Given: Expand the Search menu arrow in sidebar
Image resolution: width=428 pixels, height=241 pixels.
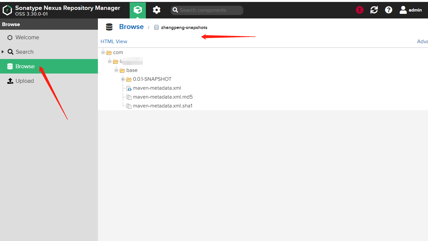Looking at the screenshot, I should point(3,52).
